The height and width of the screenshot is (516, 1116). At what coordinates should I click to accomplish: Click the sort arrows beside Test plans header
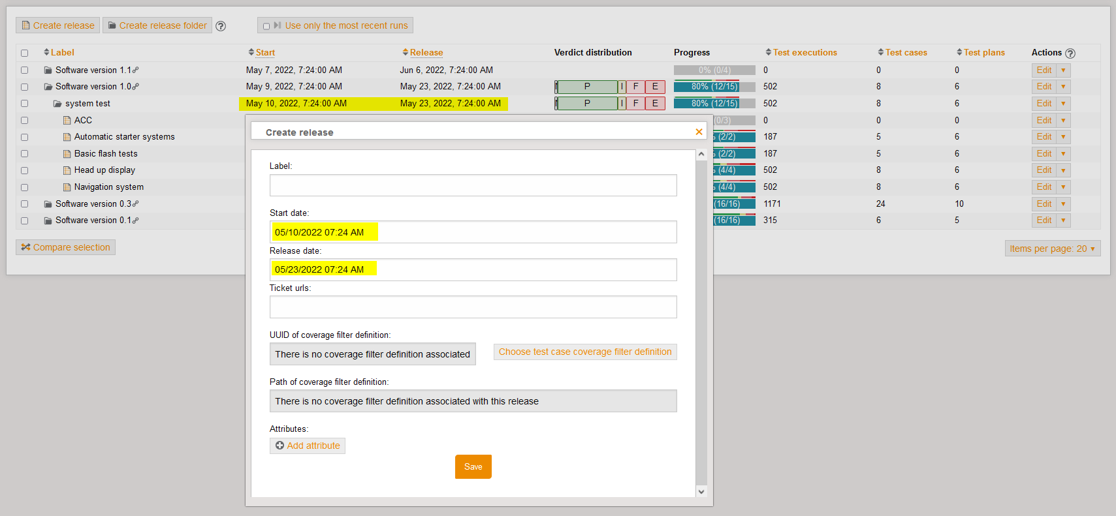[959, 52]
